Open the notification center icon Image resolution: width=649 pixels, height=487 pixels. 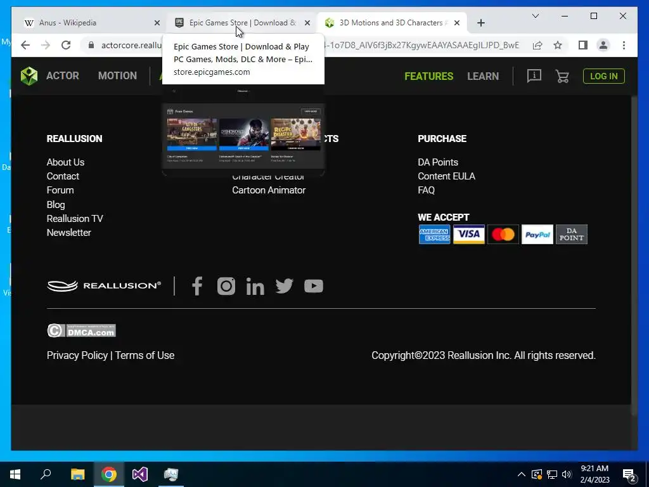point(629,474)
